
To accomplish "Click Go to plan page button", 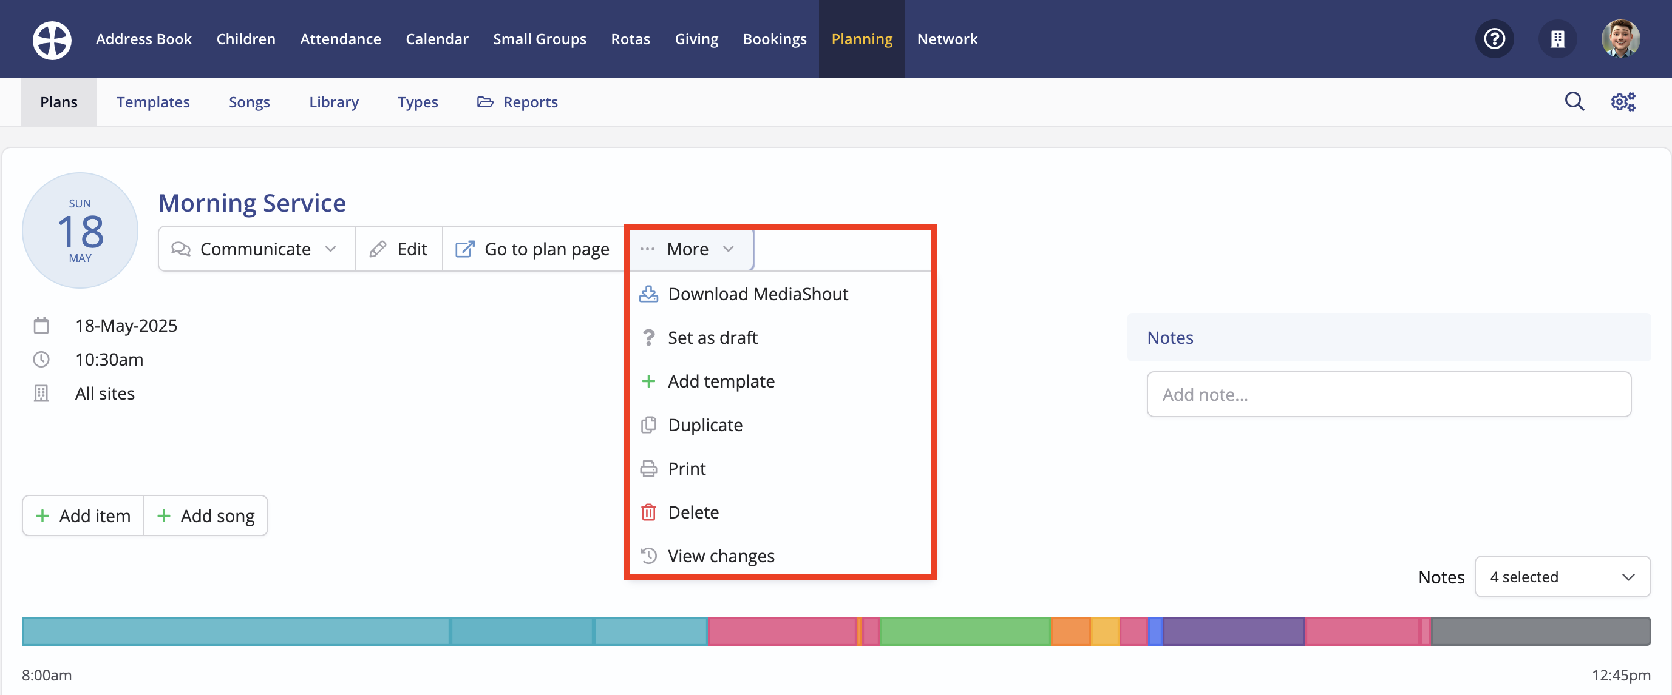I will pos(533,249).
